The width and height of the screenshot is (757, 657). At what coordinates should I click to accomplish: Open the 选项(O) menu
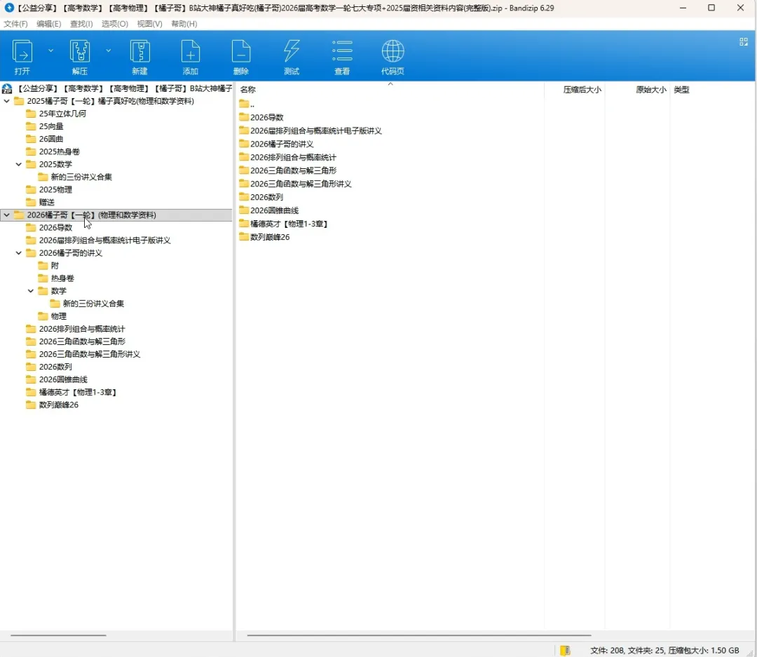[115, 24]
